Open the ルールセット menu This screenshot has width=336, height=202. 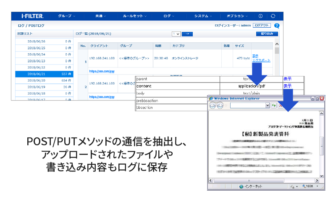(x=134, y=16)
